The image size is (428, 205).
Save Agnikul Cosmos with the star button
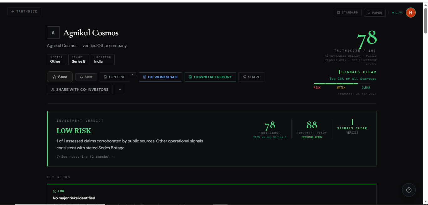tap(60, 77)
